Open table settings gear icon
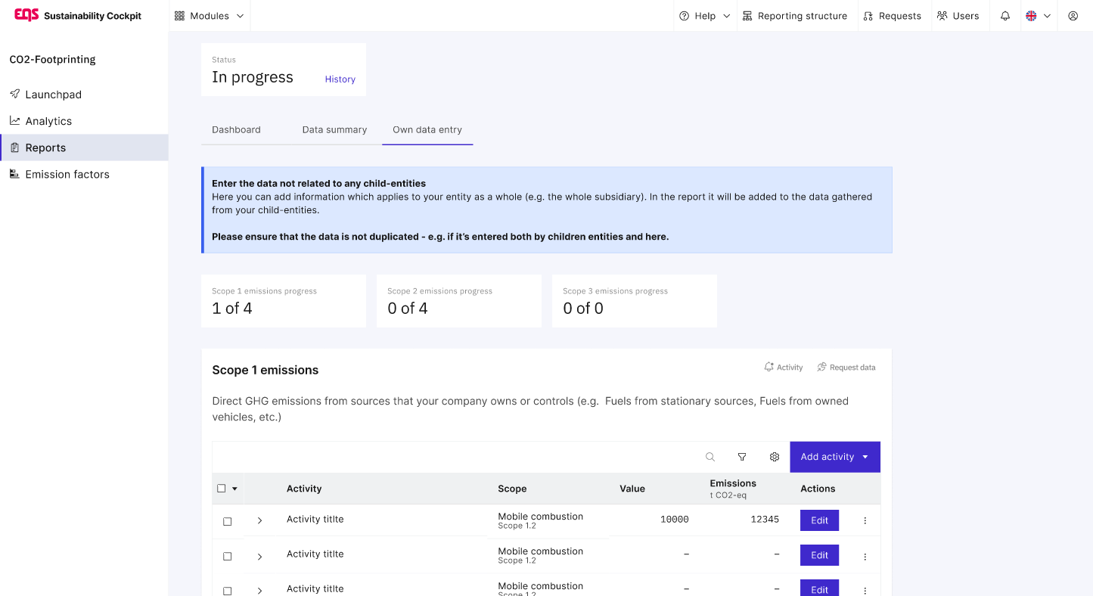 pyautogui.click(x=775, y=457)
